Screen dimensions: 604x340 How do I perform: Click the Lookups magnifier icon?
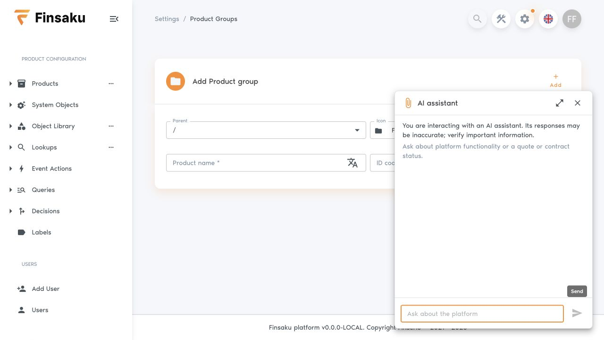pyautogui.click(x=21, y=147)
